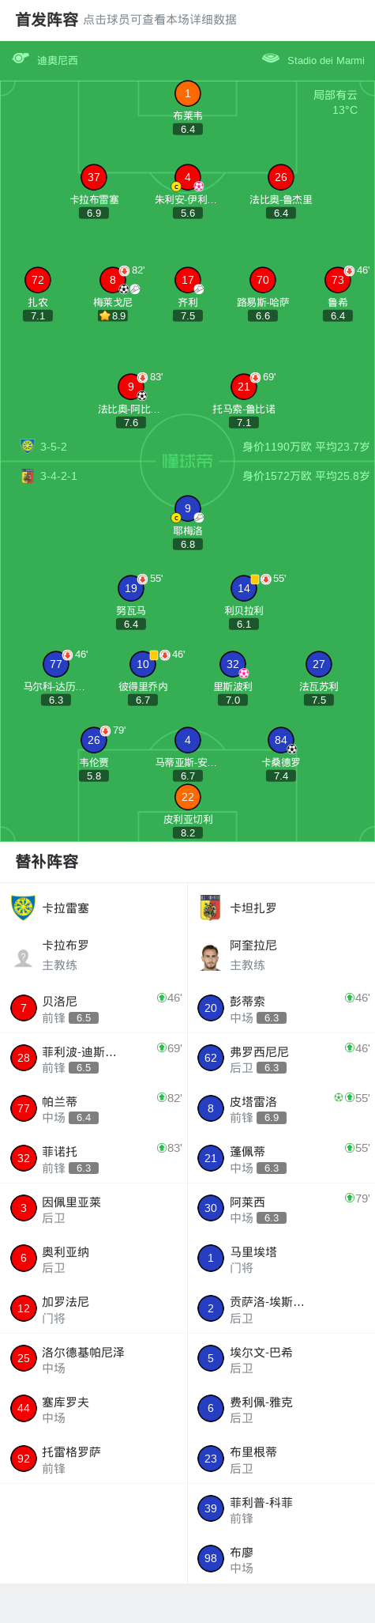Open 卡拉雷塞 team crest in substitutes
This screenshot has height=1623, width=375.
(x=24, y=908)
